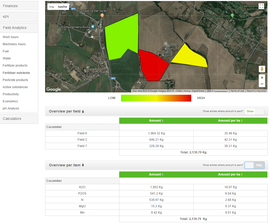Click Report a map error link
The image size is (270, 224).
pyautogui.click(x=256, y=91)
